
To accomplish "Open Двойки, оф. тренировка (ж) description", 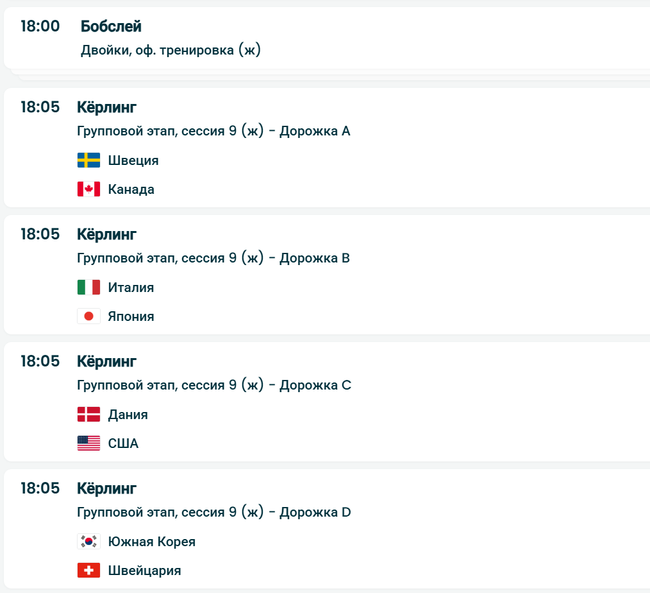I will 171,50.
